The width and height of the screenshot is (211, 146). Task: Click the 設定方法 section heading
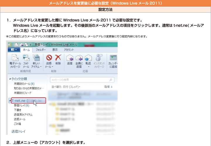[105, 10]
